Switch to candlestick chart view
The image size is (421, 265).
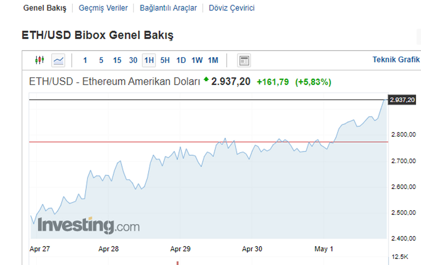coord(40,60)
